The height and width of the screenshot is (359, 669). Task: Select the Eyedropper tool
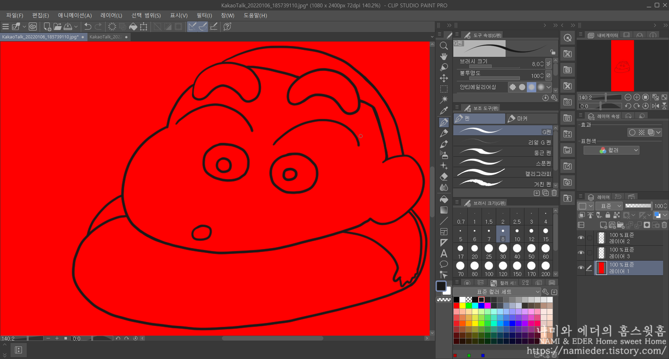[x=444, y=111]
